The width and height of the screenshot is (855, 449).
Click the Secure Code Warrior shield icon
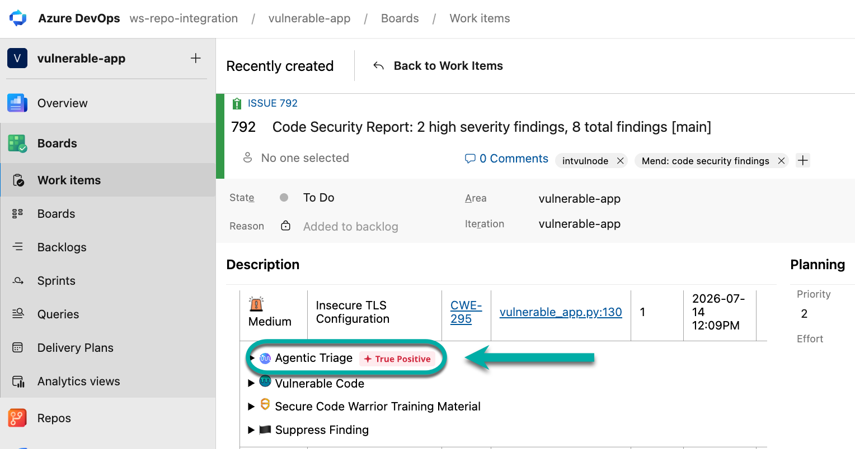pos(265,405)
